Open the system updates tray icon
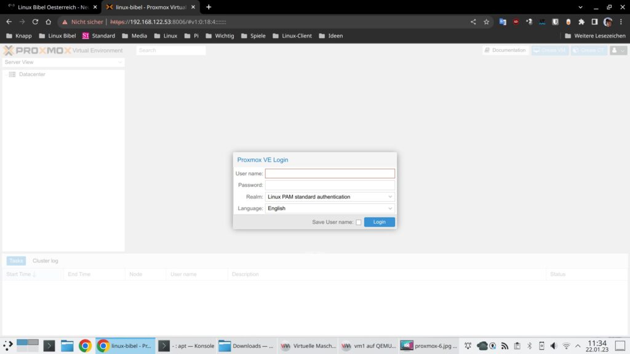Screen dimensions: 630x354 [493, 345]
